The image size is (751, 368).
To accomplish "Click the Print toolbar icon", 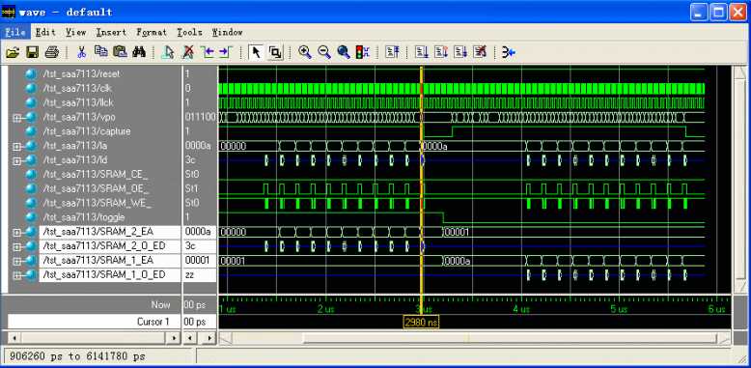I will pyautogui.click(x=51, y=52).
